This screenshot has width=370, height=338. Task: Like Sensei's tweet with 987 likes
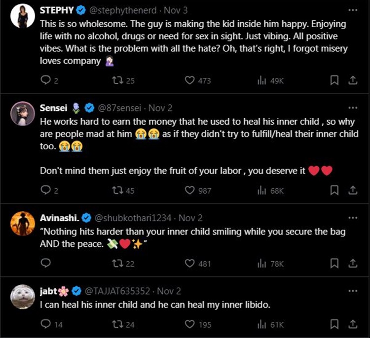190,190
